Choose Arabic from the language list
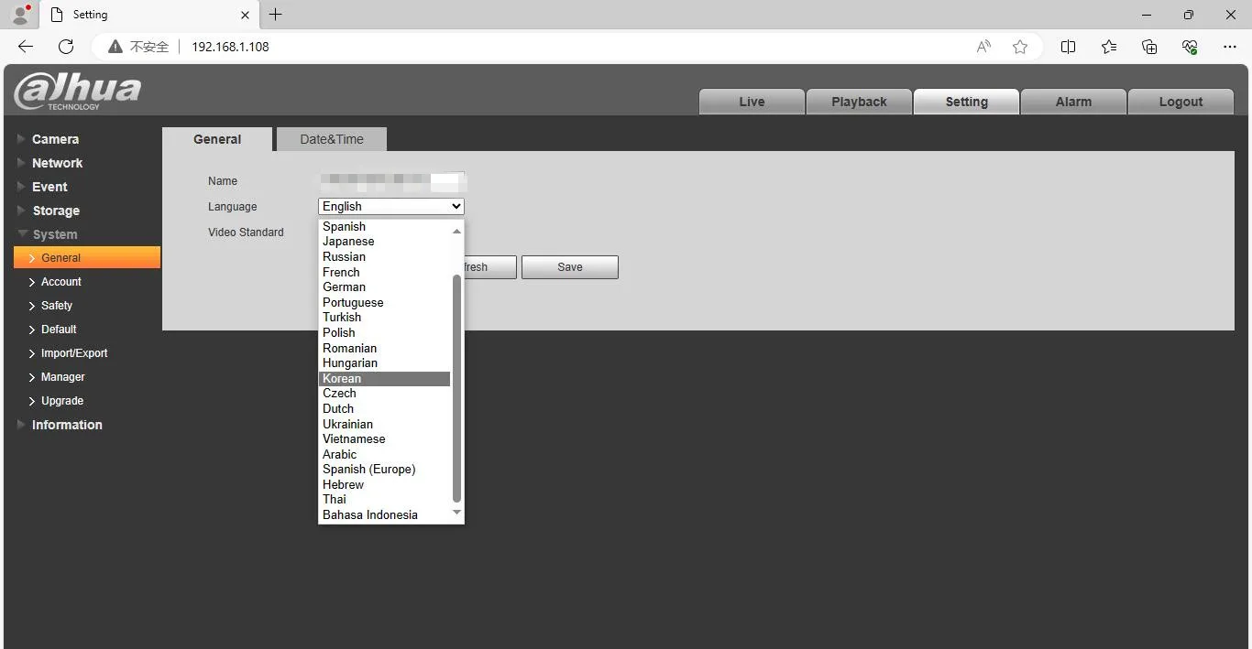Screen dimensions: 1252x649 (x=385, y=455)
